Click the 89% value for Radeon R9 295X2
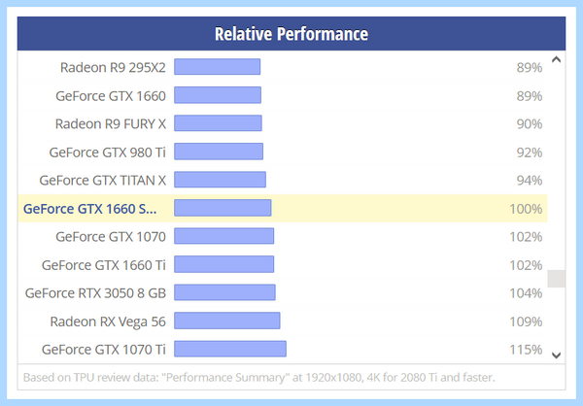This screenshot has width=583, height=406. click(530, 68)
